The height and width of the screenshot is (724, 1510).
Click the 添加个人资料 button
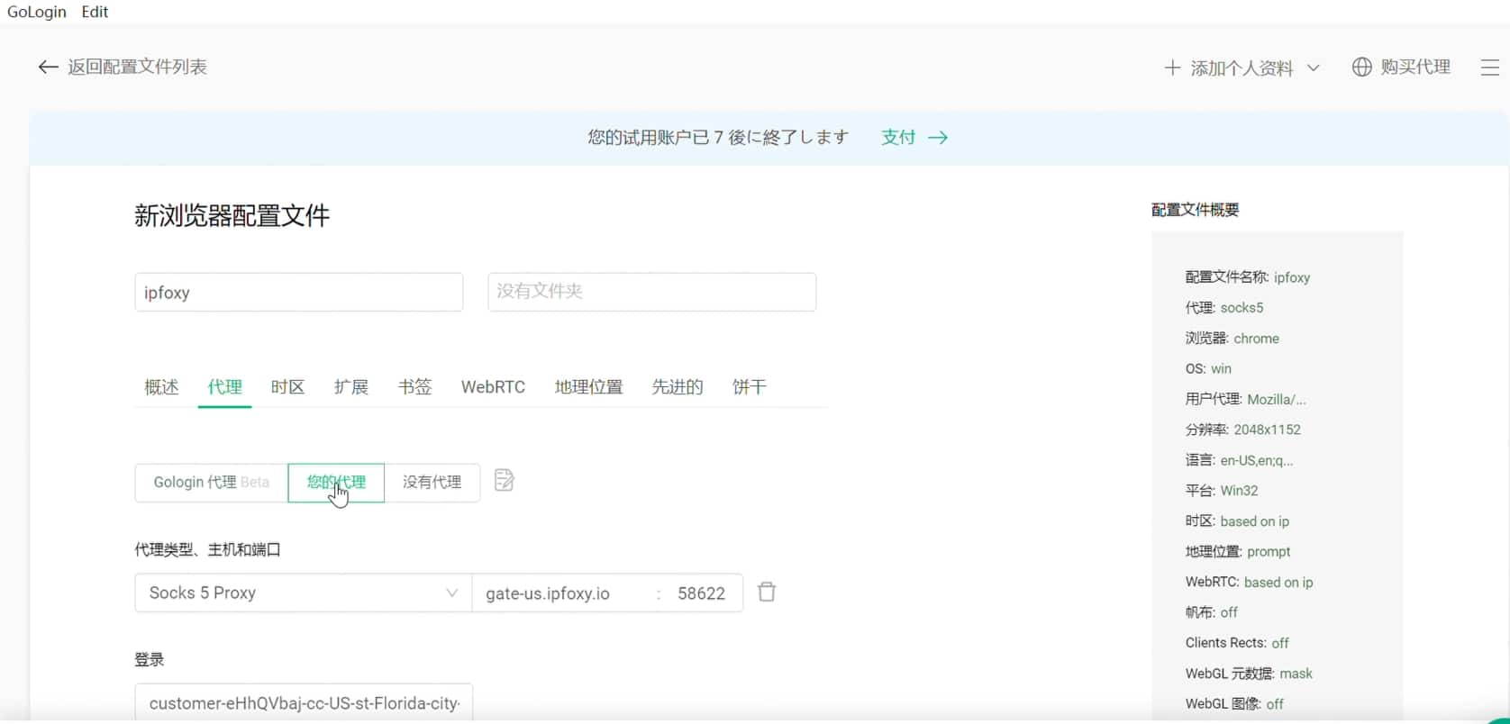pyautogui.click(x=1242, y=68)
